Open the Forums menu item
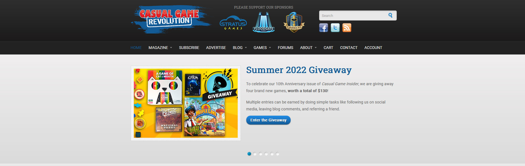525x166 pixels. 285,48
